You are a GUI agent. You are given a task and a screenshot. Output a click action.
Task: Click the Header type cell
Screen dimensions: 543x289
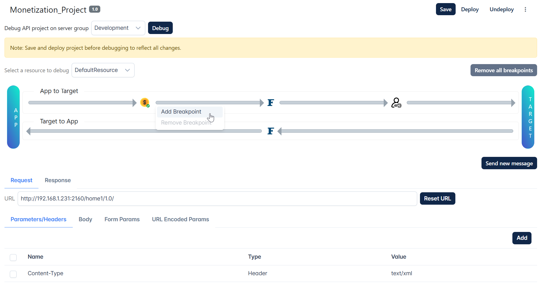pos(258,273)
